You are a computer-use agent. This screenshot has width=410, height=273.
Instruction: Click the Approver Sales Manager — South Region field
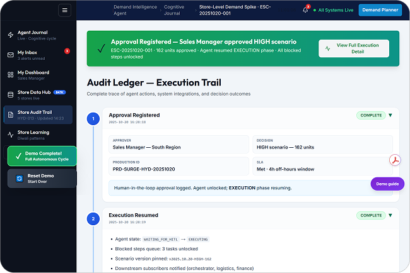(x=179, y=144)
